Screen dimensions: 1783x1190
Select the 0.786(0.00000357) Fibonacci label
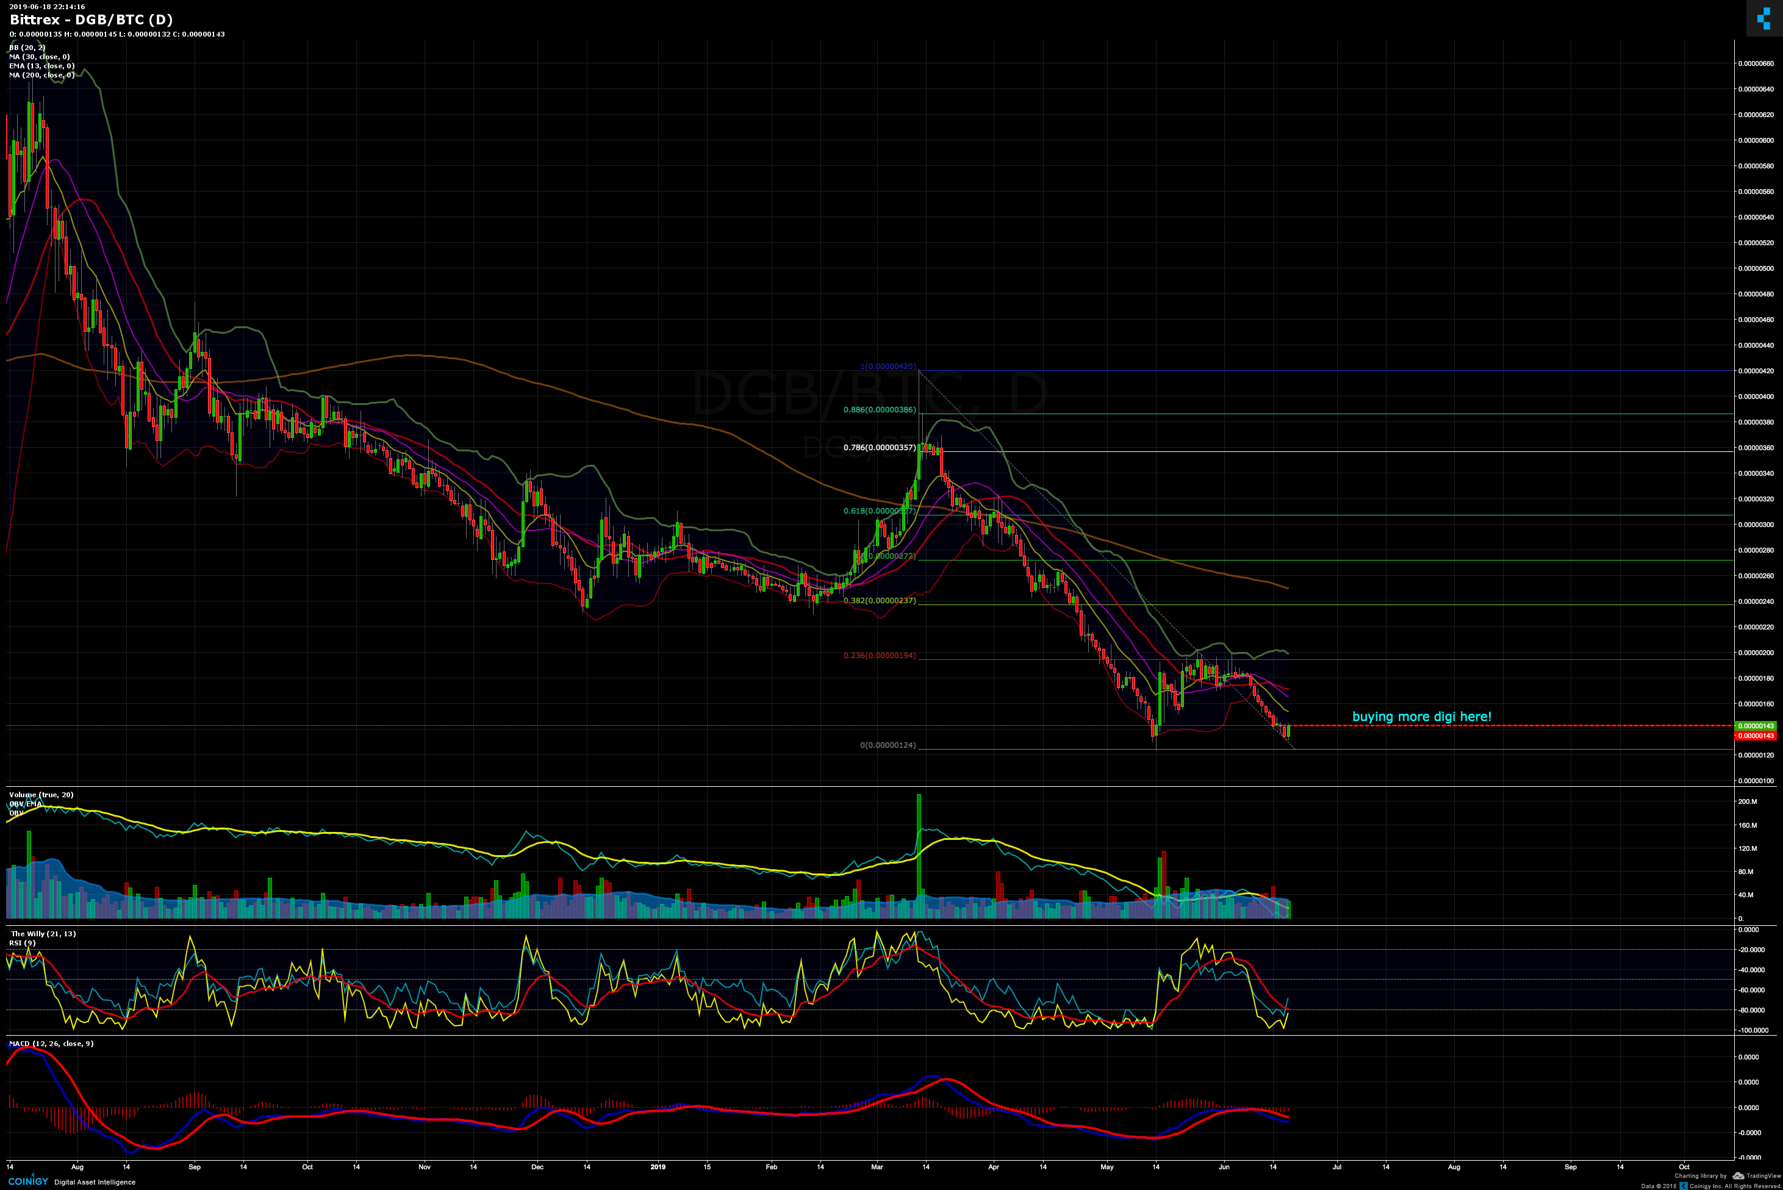[x=880, y=448]
